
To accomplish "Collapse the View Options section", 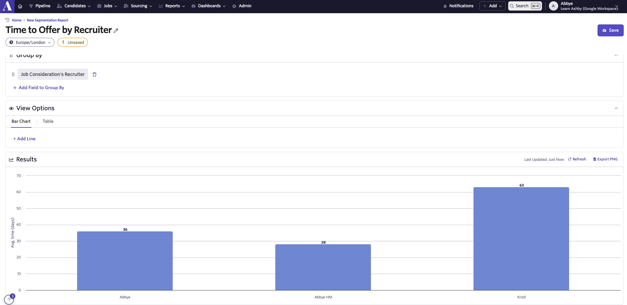I will 616,108.
